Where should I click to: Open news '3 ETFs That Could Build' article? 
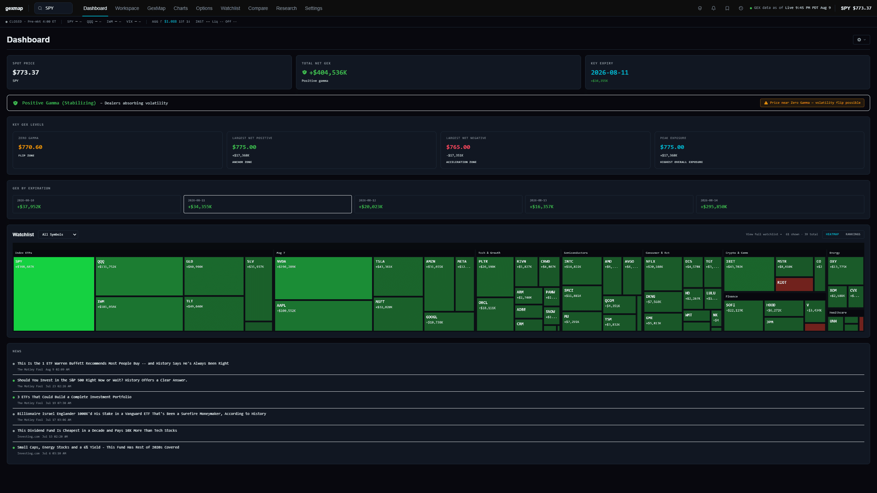pyautogui.click(x=74, y=397)
